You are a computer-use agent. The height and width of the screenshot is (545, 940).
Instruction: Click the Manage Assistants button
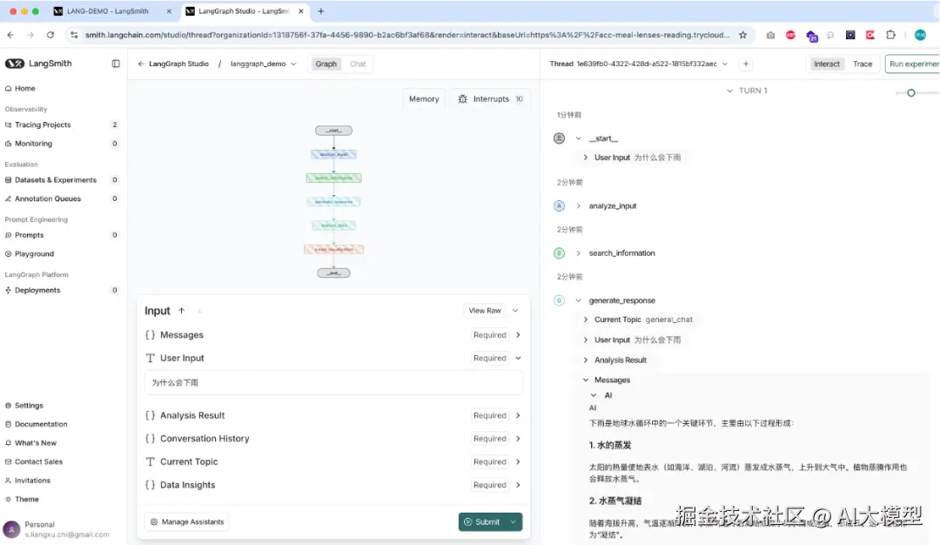(187, 521)
